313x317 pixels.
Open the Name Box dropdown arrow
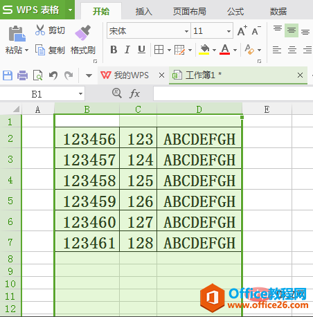click(x=80, y=94)
